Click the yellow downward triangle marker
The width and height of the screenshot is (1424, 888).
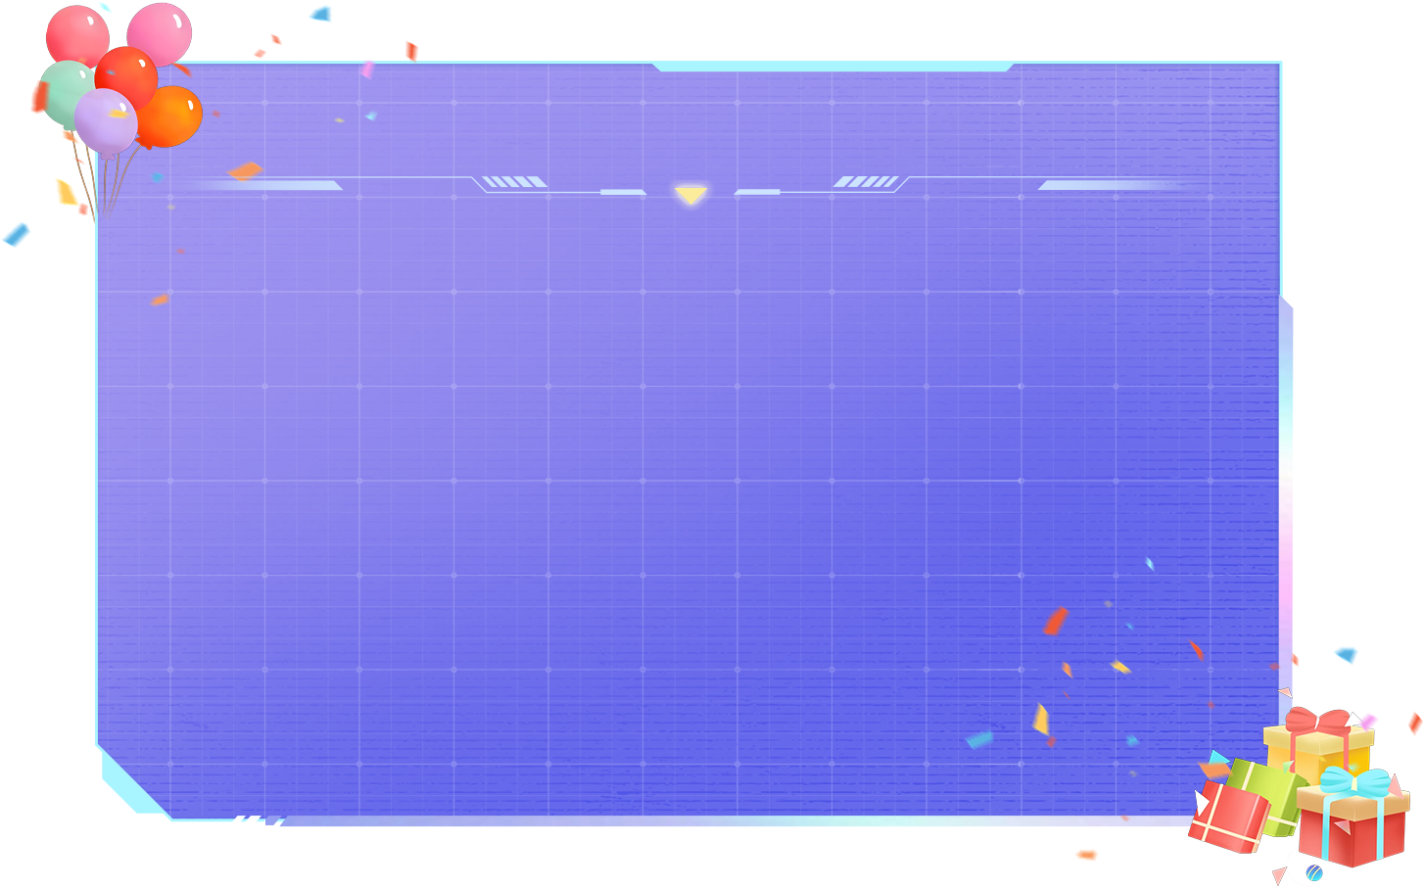tap(690, 195)
